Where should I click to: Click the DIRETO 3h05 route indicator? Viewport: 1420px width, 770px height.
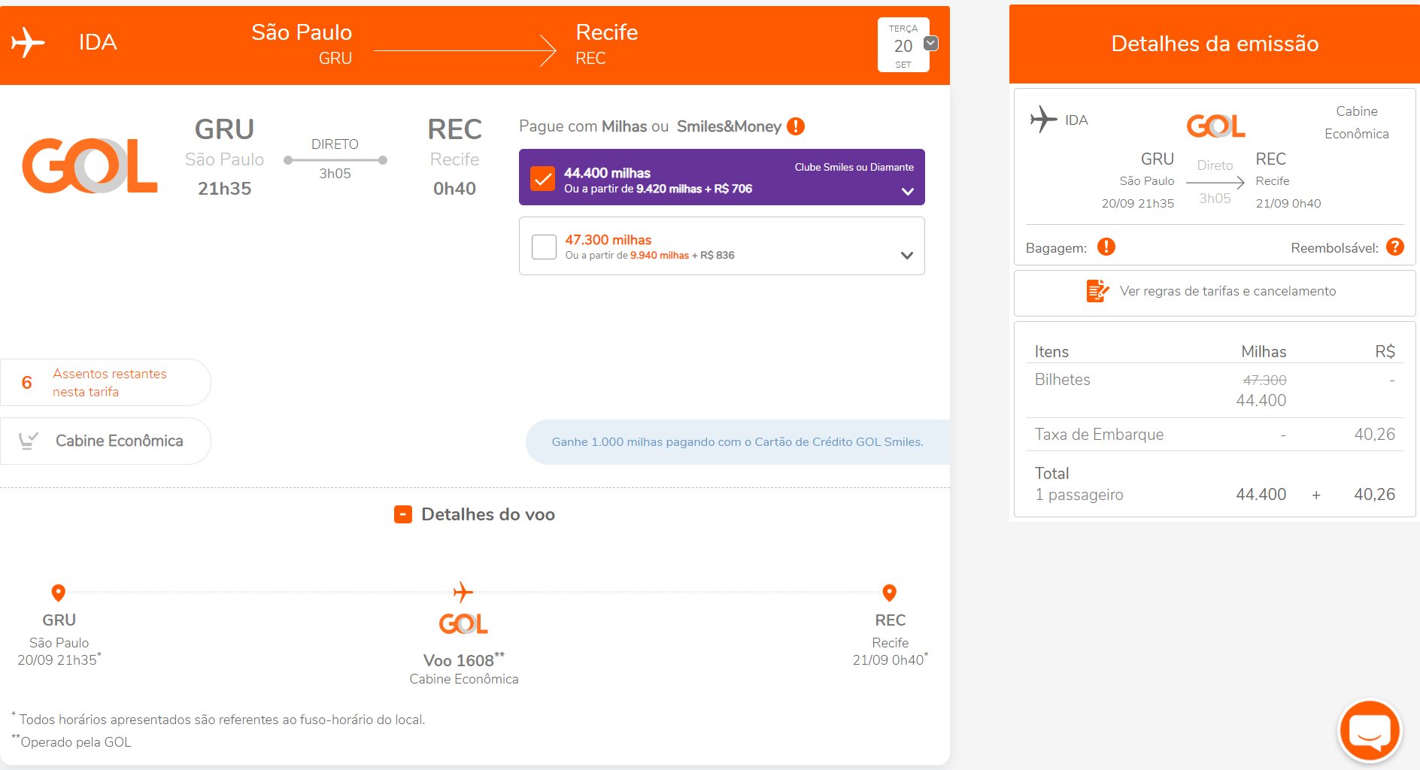335,159
